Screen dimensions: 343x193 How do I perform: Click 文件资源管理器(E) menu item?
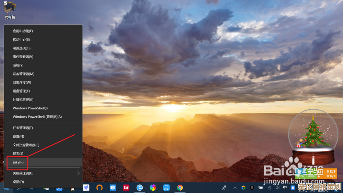point(26,145)
